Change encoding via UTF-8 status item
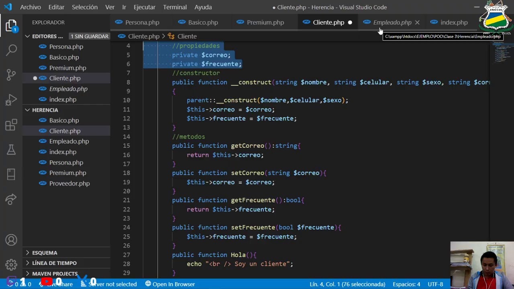The height and width of the screenshot is (289, 514). (x=435, y=284)
